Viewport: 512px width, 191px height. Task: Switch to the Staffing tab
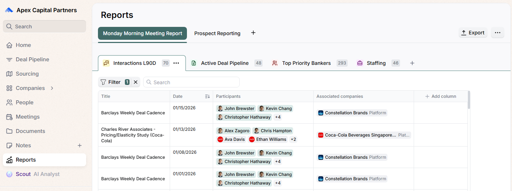point(378,63)
